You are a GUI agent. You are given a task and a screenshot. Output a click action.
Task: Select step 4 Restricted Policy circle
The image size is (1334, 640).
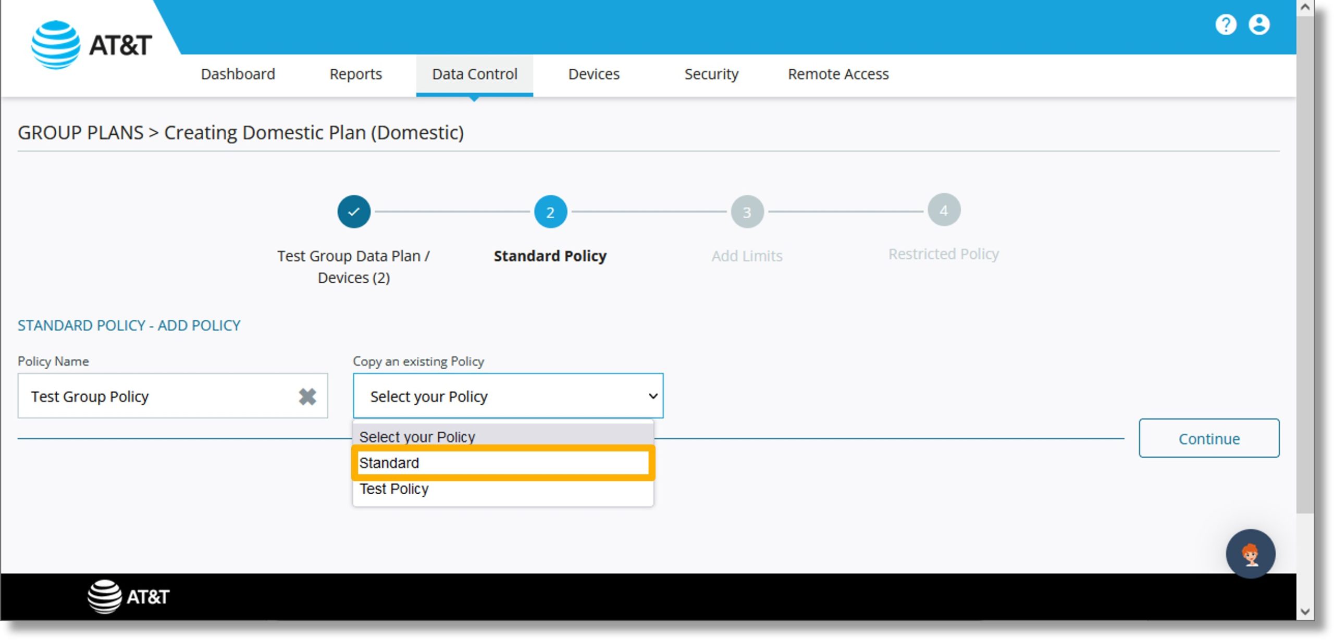click(x=944, y=210)
